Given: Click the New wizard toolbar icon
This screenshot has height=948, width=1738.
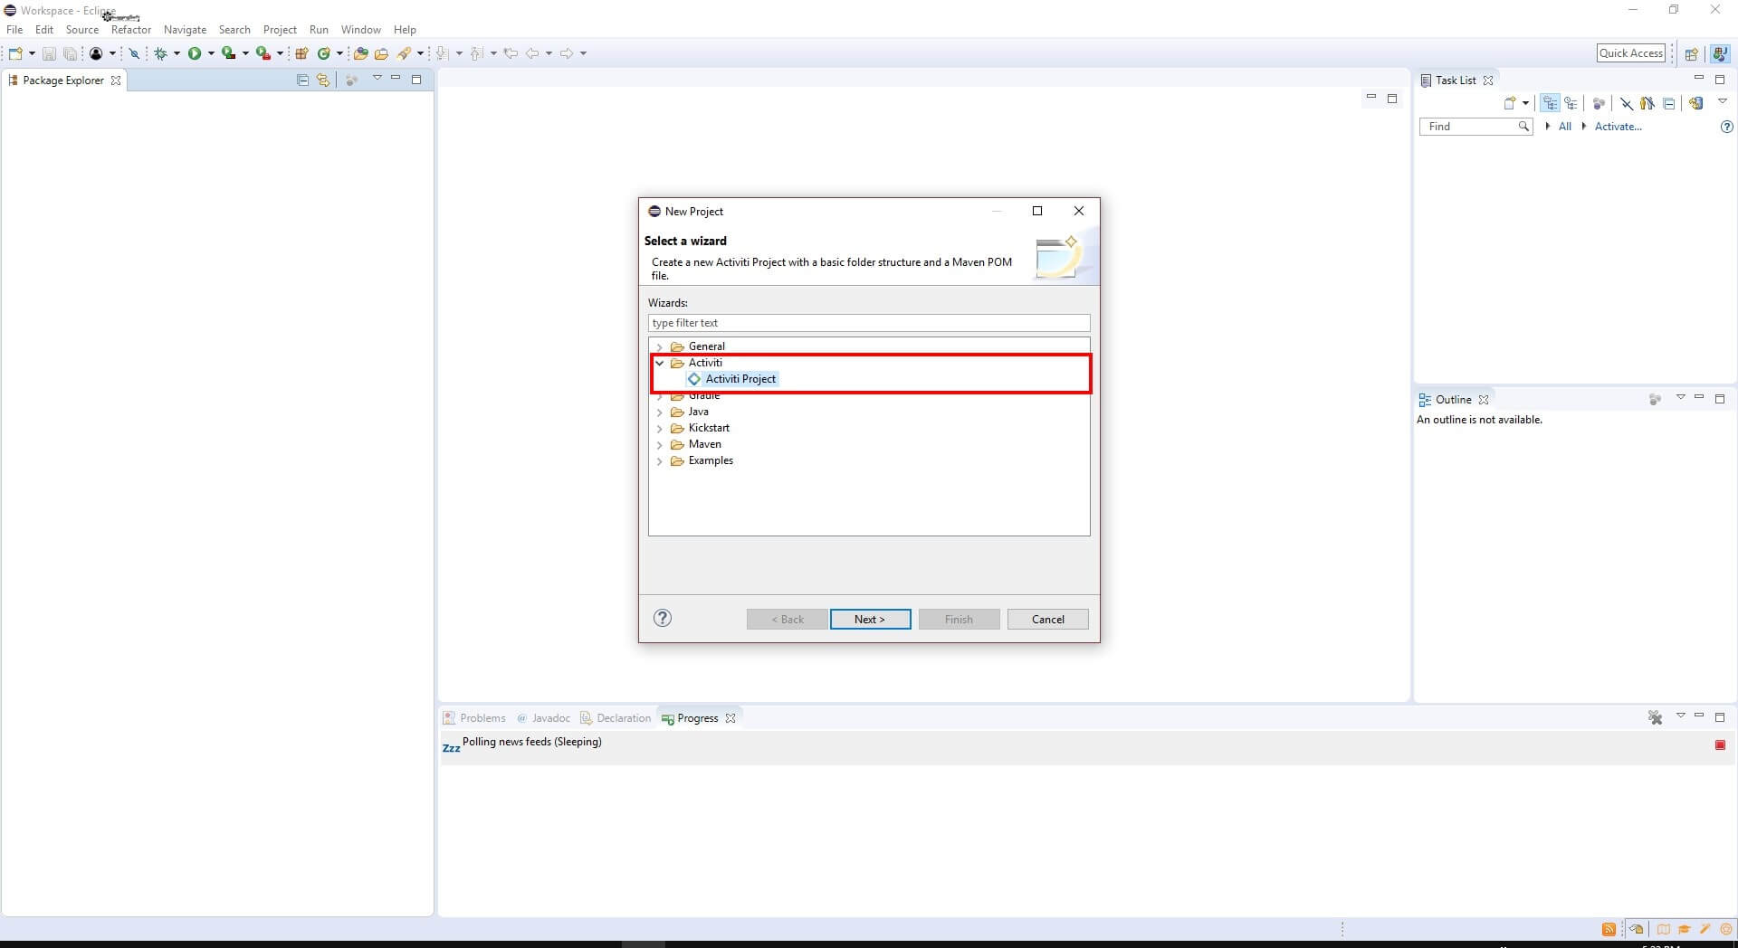Looking at the screenshot, I should [x=15, y=53].
